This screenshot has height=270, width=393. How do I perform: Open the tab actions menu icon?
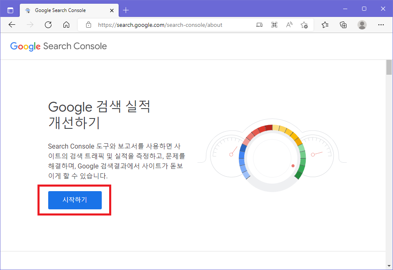coord(10,10)
